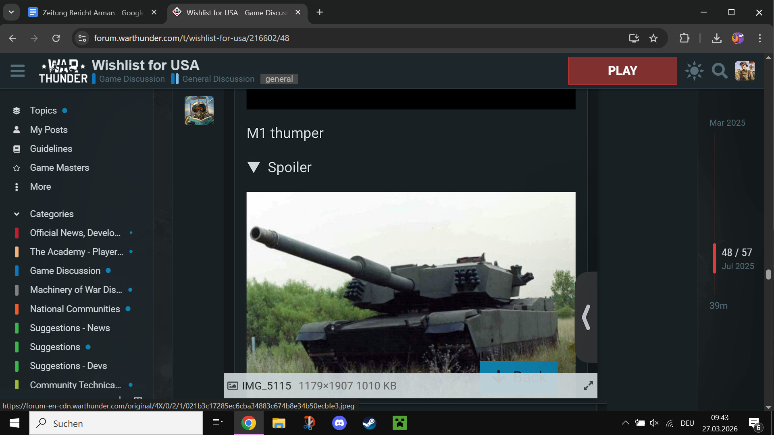Open Discord from the taskbar

pos(339,423)
